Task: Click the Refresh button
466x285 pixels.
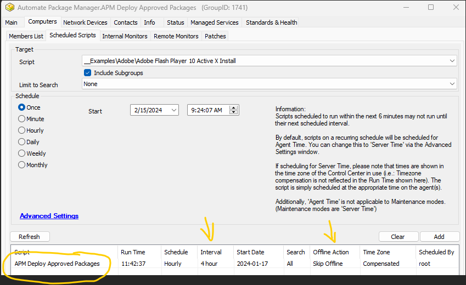Action: pos(29,237)
